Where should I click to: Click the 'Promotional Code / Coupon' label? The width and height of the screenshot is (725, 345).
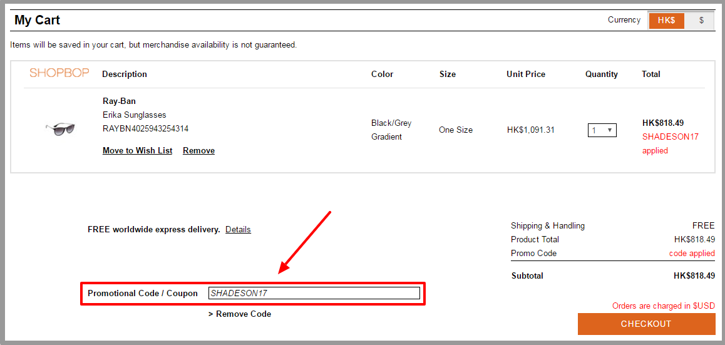click(142, 293)
